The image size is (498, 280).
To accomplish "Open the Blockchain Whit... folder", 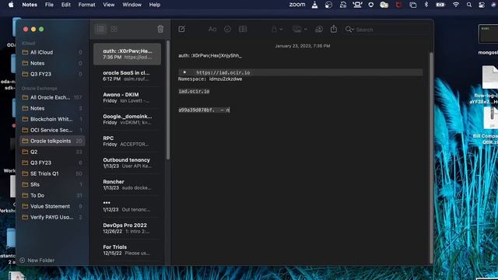I will point(52,119).
